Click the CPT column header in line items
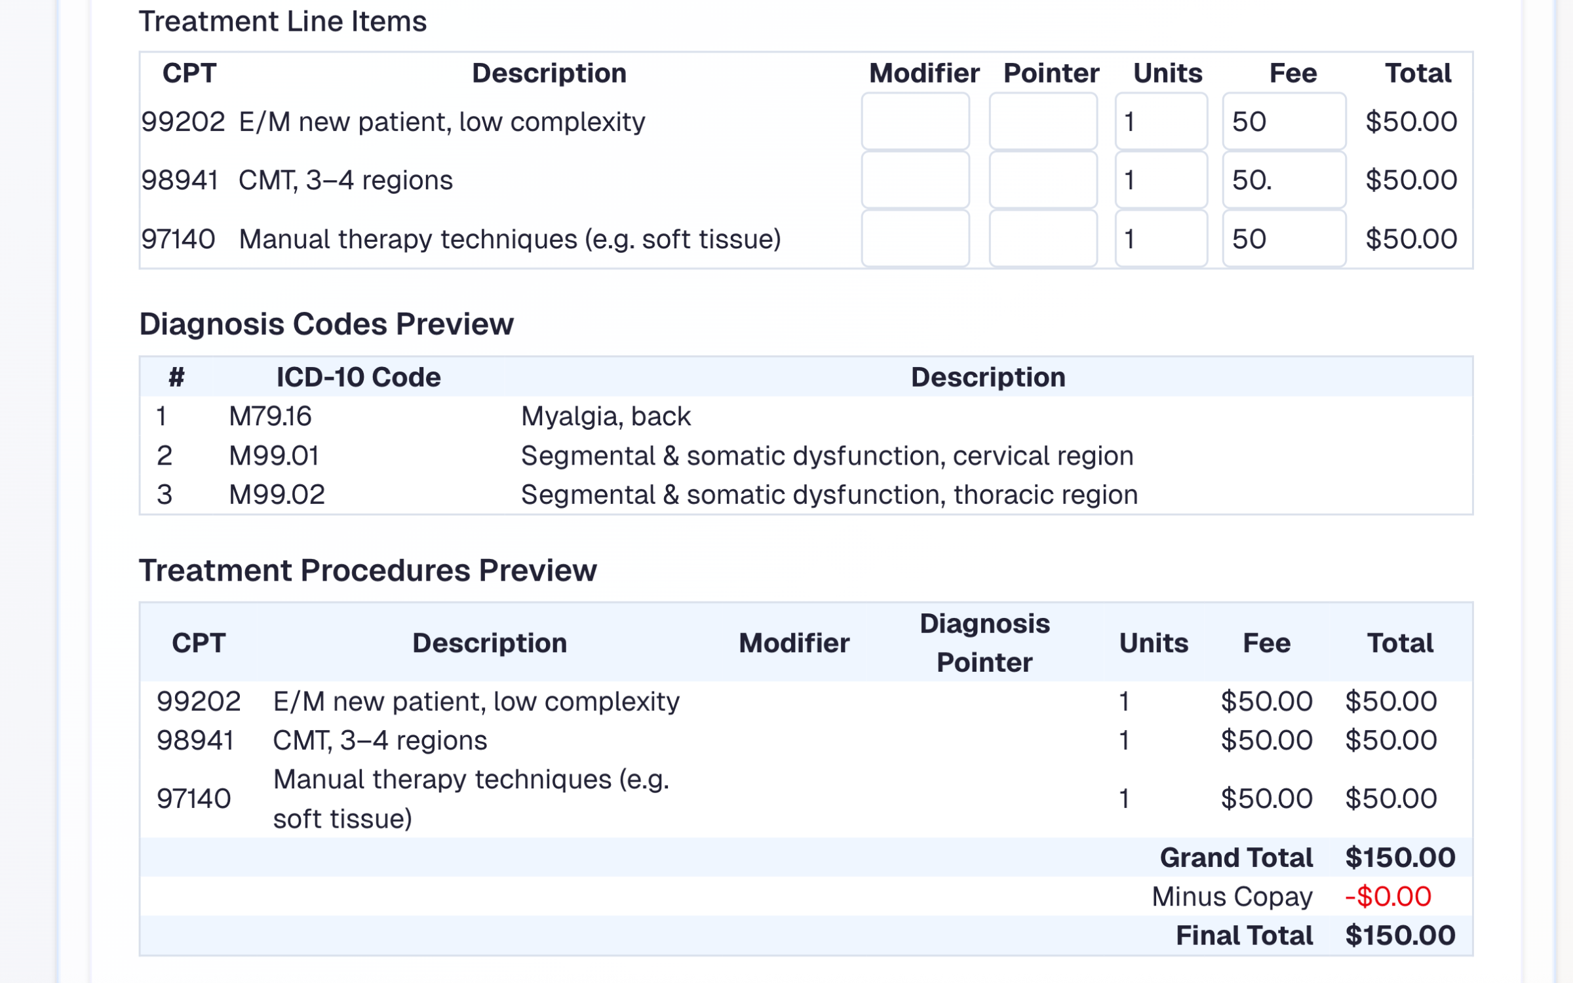This screenshot has height=983, width=1573. [191, 73]
